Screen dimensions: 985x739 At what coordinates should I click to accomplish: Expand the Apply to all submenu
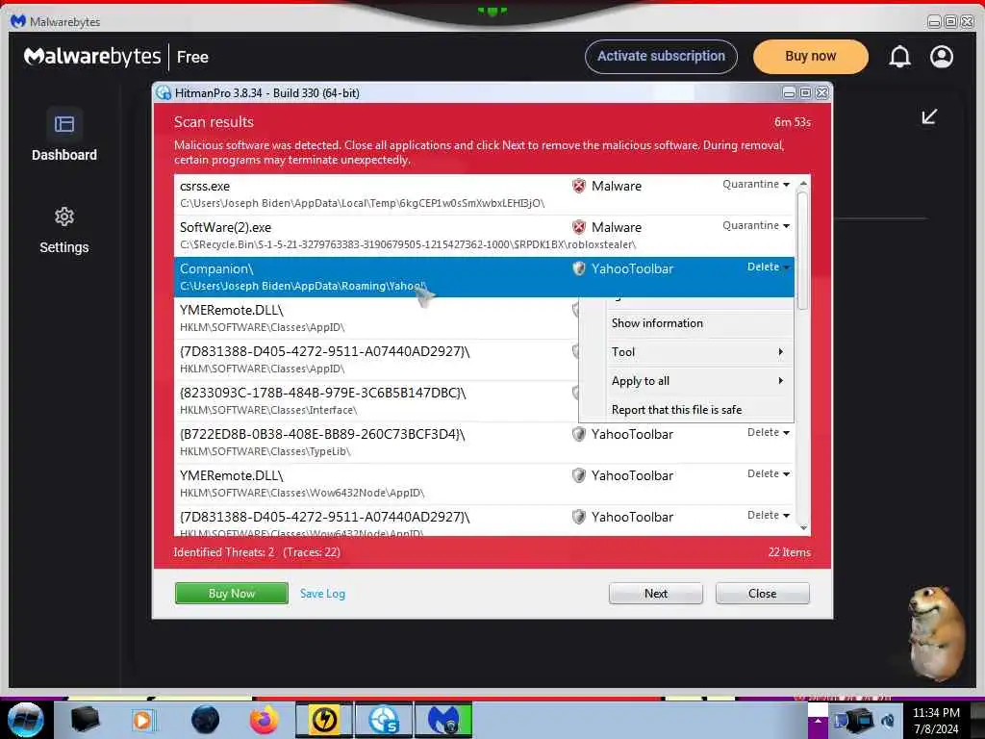(781, 381)
